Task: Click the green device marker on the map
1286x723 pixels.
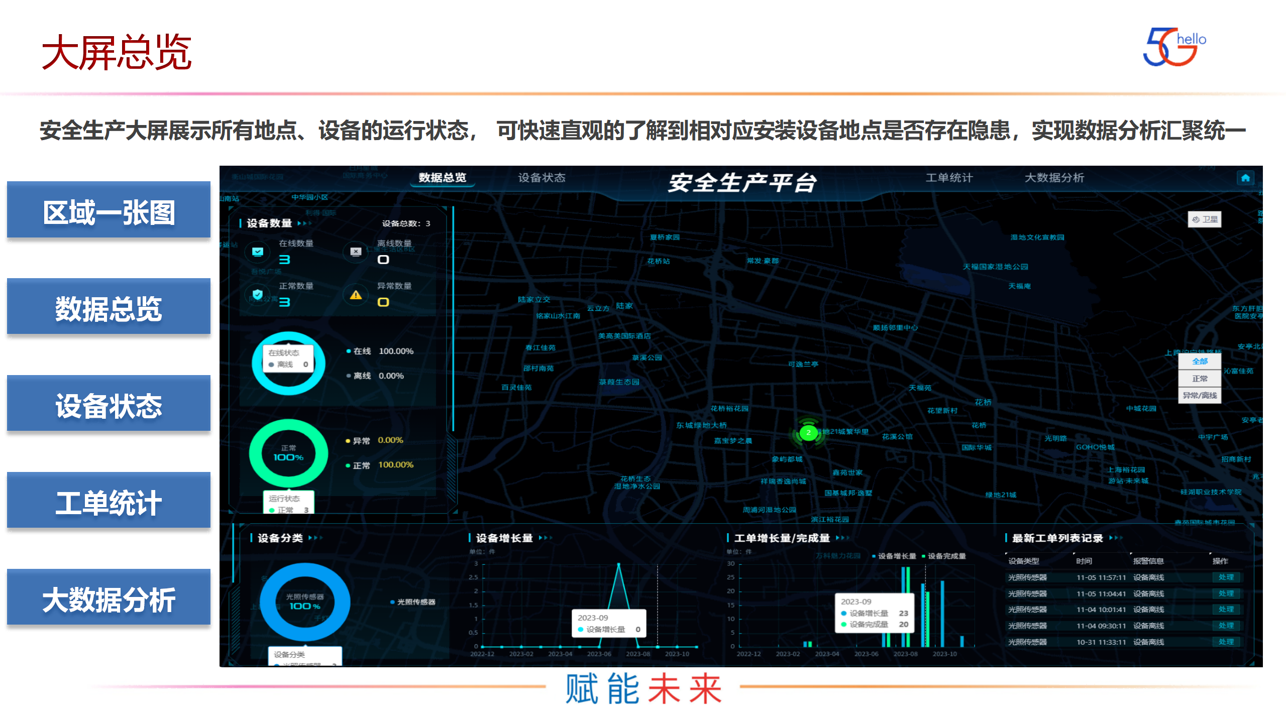Action: click(808, 432)
